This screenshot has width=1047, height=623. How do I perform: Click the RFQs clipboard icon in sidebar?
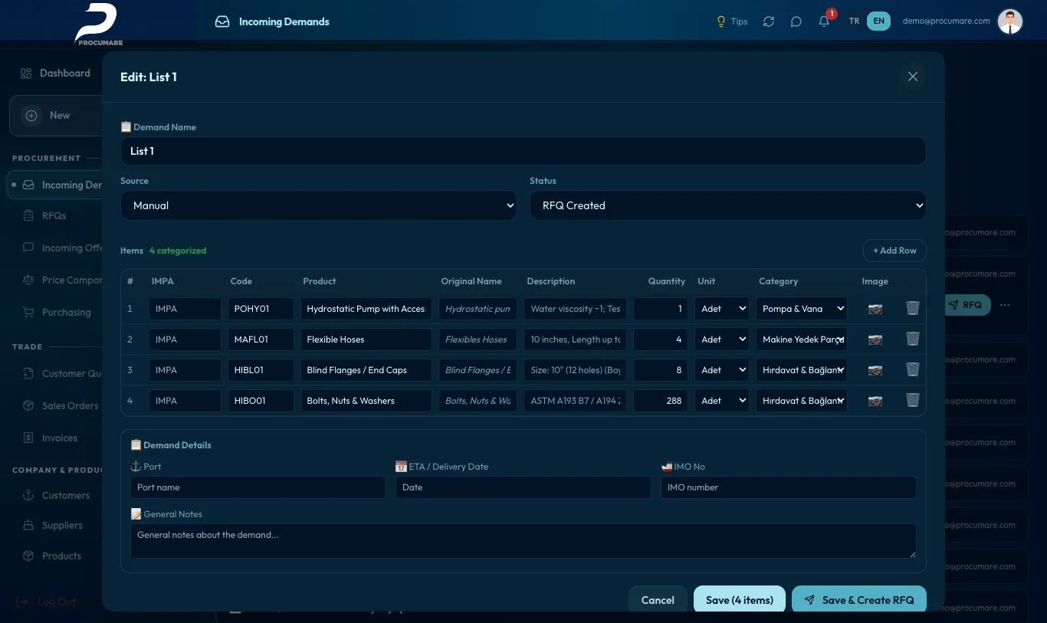point(28,215)
